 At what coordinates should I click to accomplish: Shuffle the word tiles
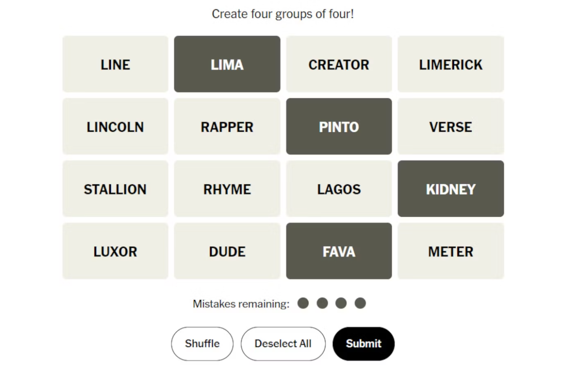202,344
